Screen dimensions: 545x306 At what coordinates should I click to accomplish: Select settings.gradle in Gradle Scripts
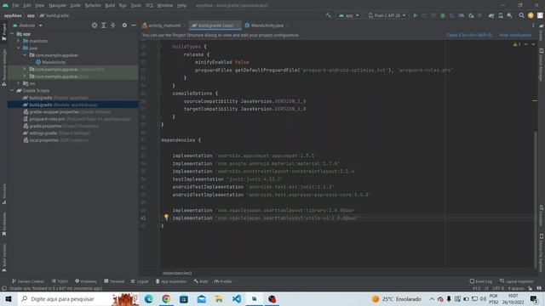click(x=57, y=133)
